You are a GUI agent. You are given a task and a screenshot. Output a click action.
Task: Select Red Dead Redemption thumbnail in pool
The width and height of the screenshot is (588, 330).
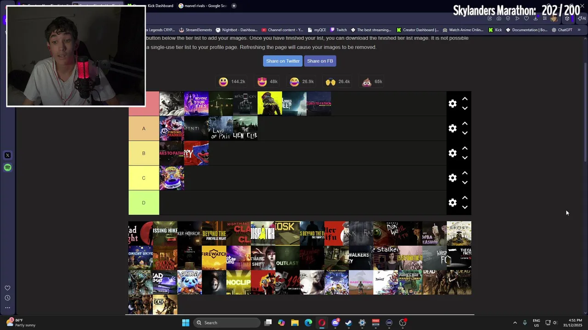point(263,282)
